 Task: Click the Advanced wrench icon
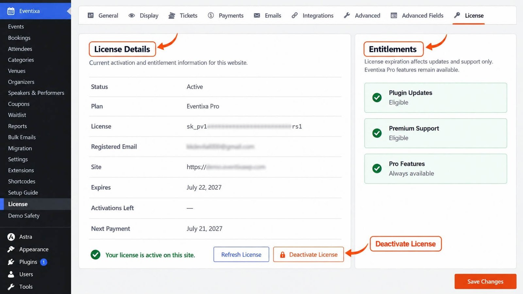[347, 15]
